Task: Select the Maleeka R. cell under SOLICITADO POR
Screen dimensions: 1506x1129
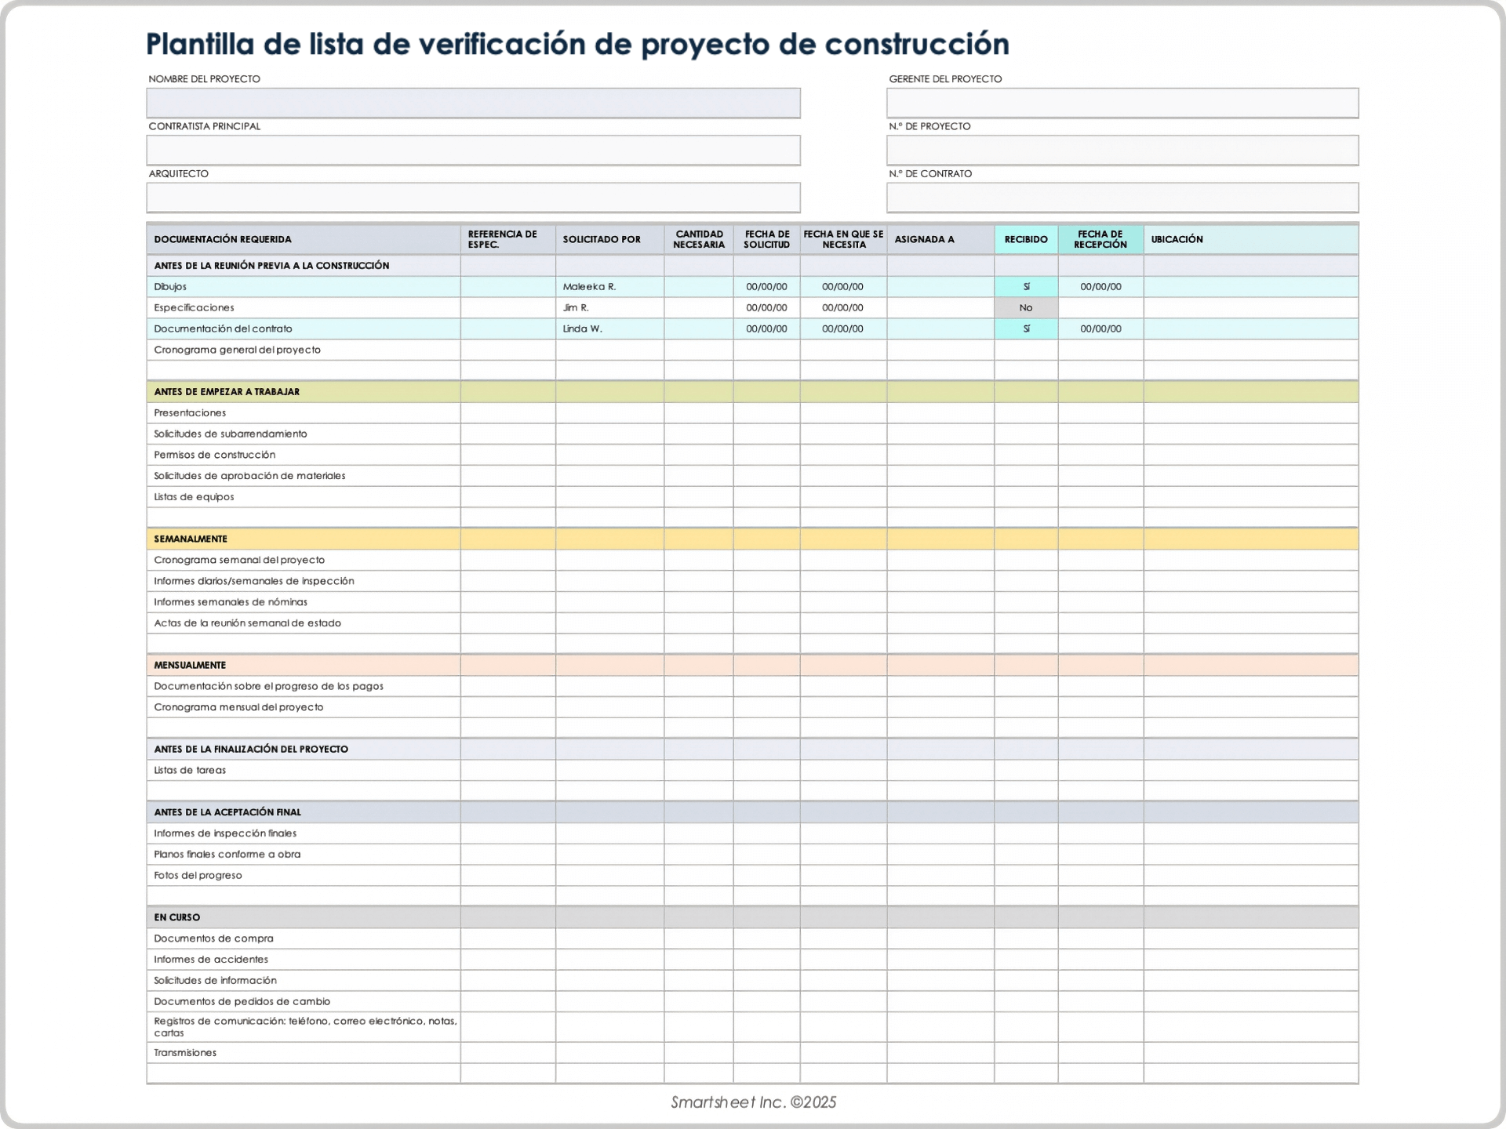Action: point(609,287)
